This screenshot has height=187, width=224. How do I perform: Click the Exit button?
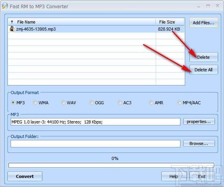coord(202,176)
